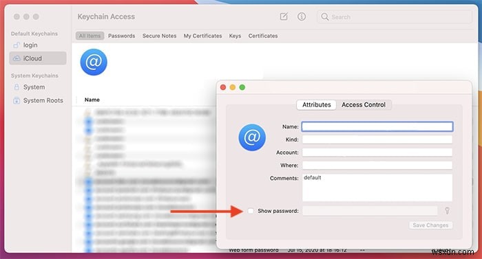This screenshot has width=482, height=259.
Task: Click the Keychain Access window title
Action: tap(106, 16)
